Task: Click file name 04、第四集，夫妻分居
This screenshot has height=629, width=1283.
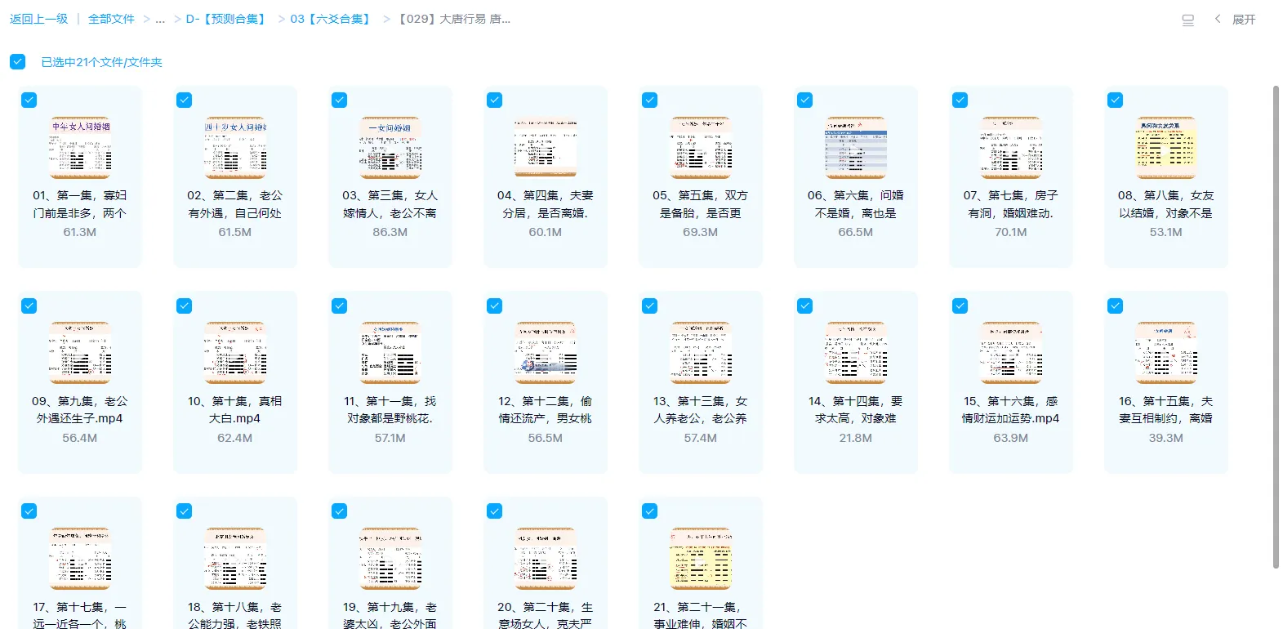Action: 546,204
